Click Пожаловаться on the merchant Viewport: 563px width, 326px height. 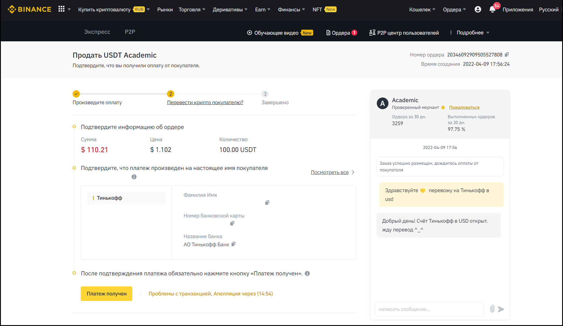click(464, 107)
